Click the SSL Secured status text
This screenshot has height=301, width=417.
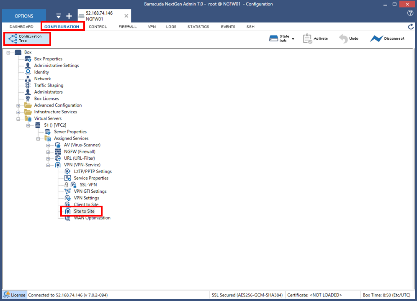(247, 295)
